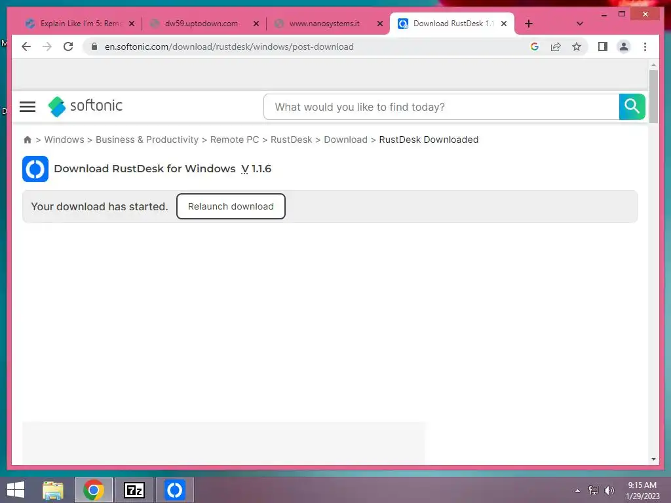Open the Google icon in address bar
The height and width of the screenshot is (503, 671).
(x=535, y=47)
